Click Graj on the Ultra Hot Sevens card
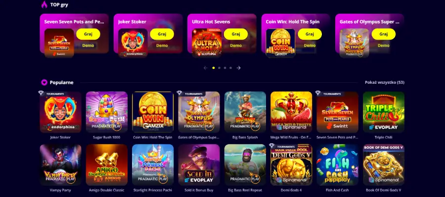The height and width of the screenshot is (197, 445). [x=236, y=34]
